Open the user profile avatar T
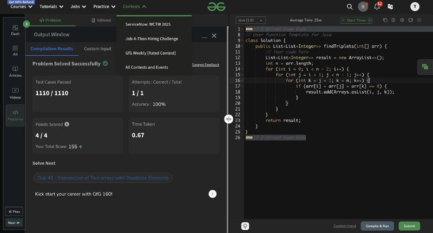Image resolution: width=433 pixels, height=233 pixels. click(x=415, y=6)
